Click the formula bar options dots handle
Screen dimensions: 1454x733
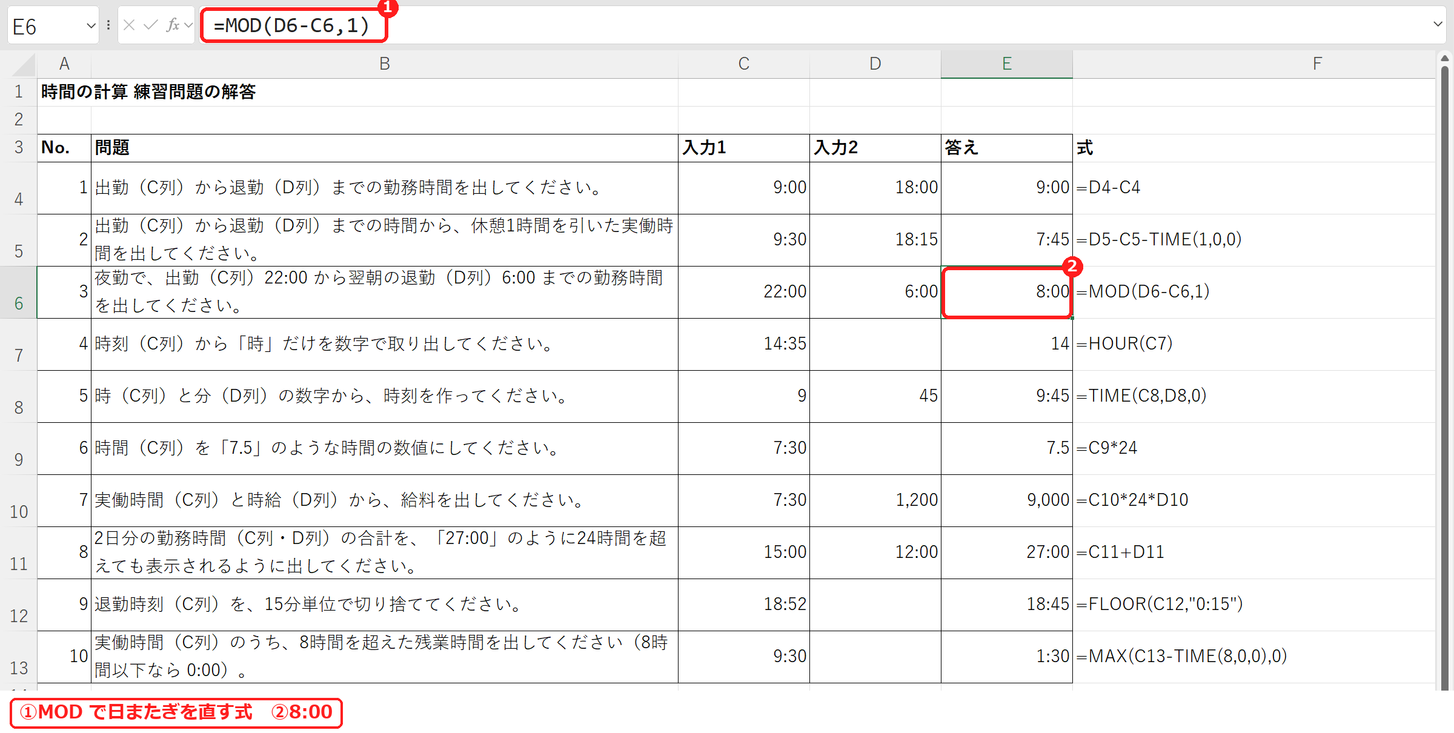pos(108,25)
